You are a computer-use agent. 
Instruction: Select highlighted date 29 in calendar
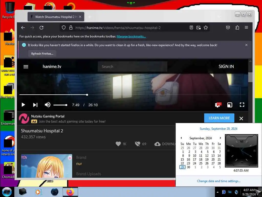(182, 167)
